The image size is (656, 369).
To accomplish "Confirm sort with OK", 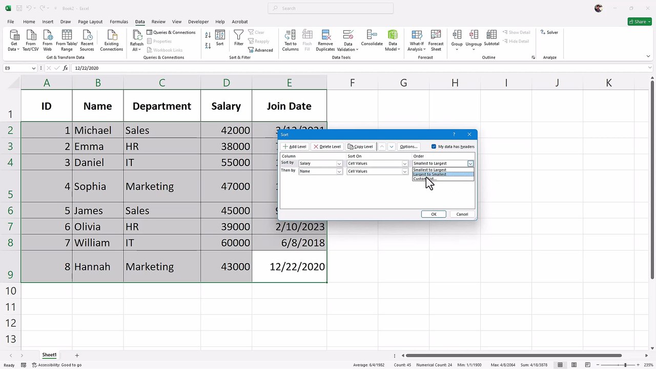I will point(434,214).
